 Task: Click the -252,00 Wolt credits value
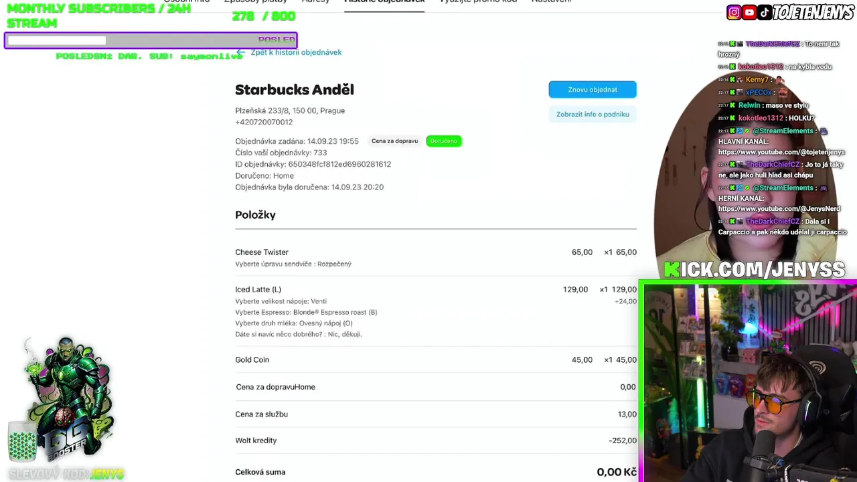(x=623, y=440)
